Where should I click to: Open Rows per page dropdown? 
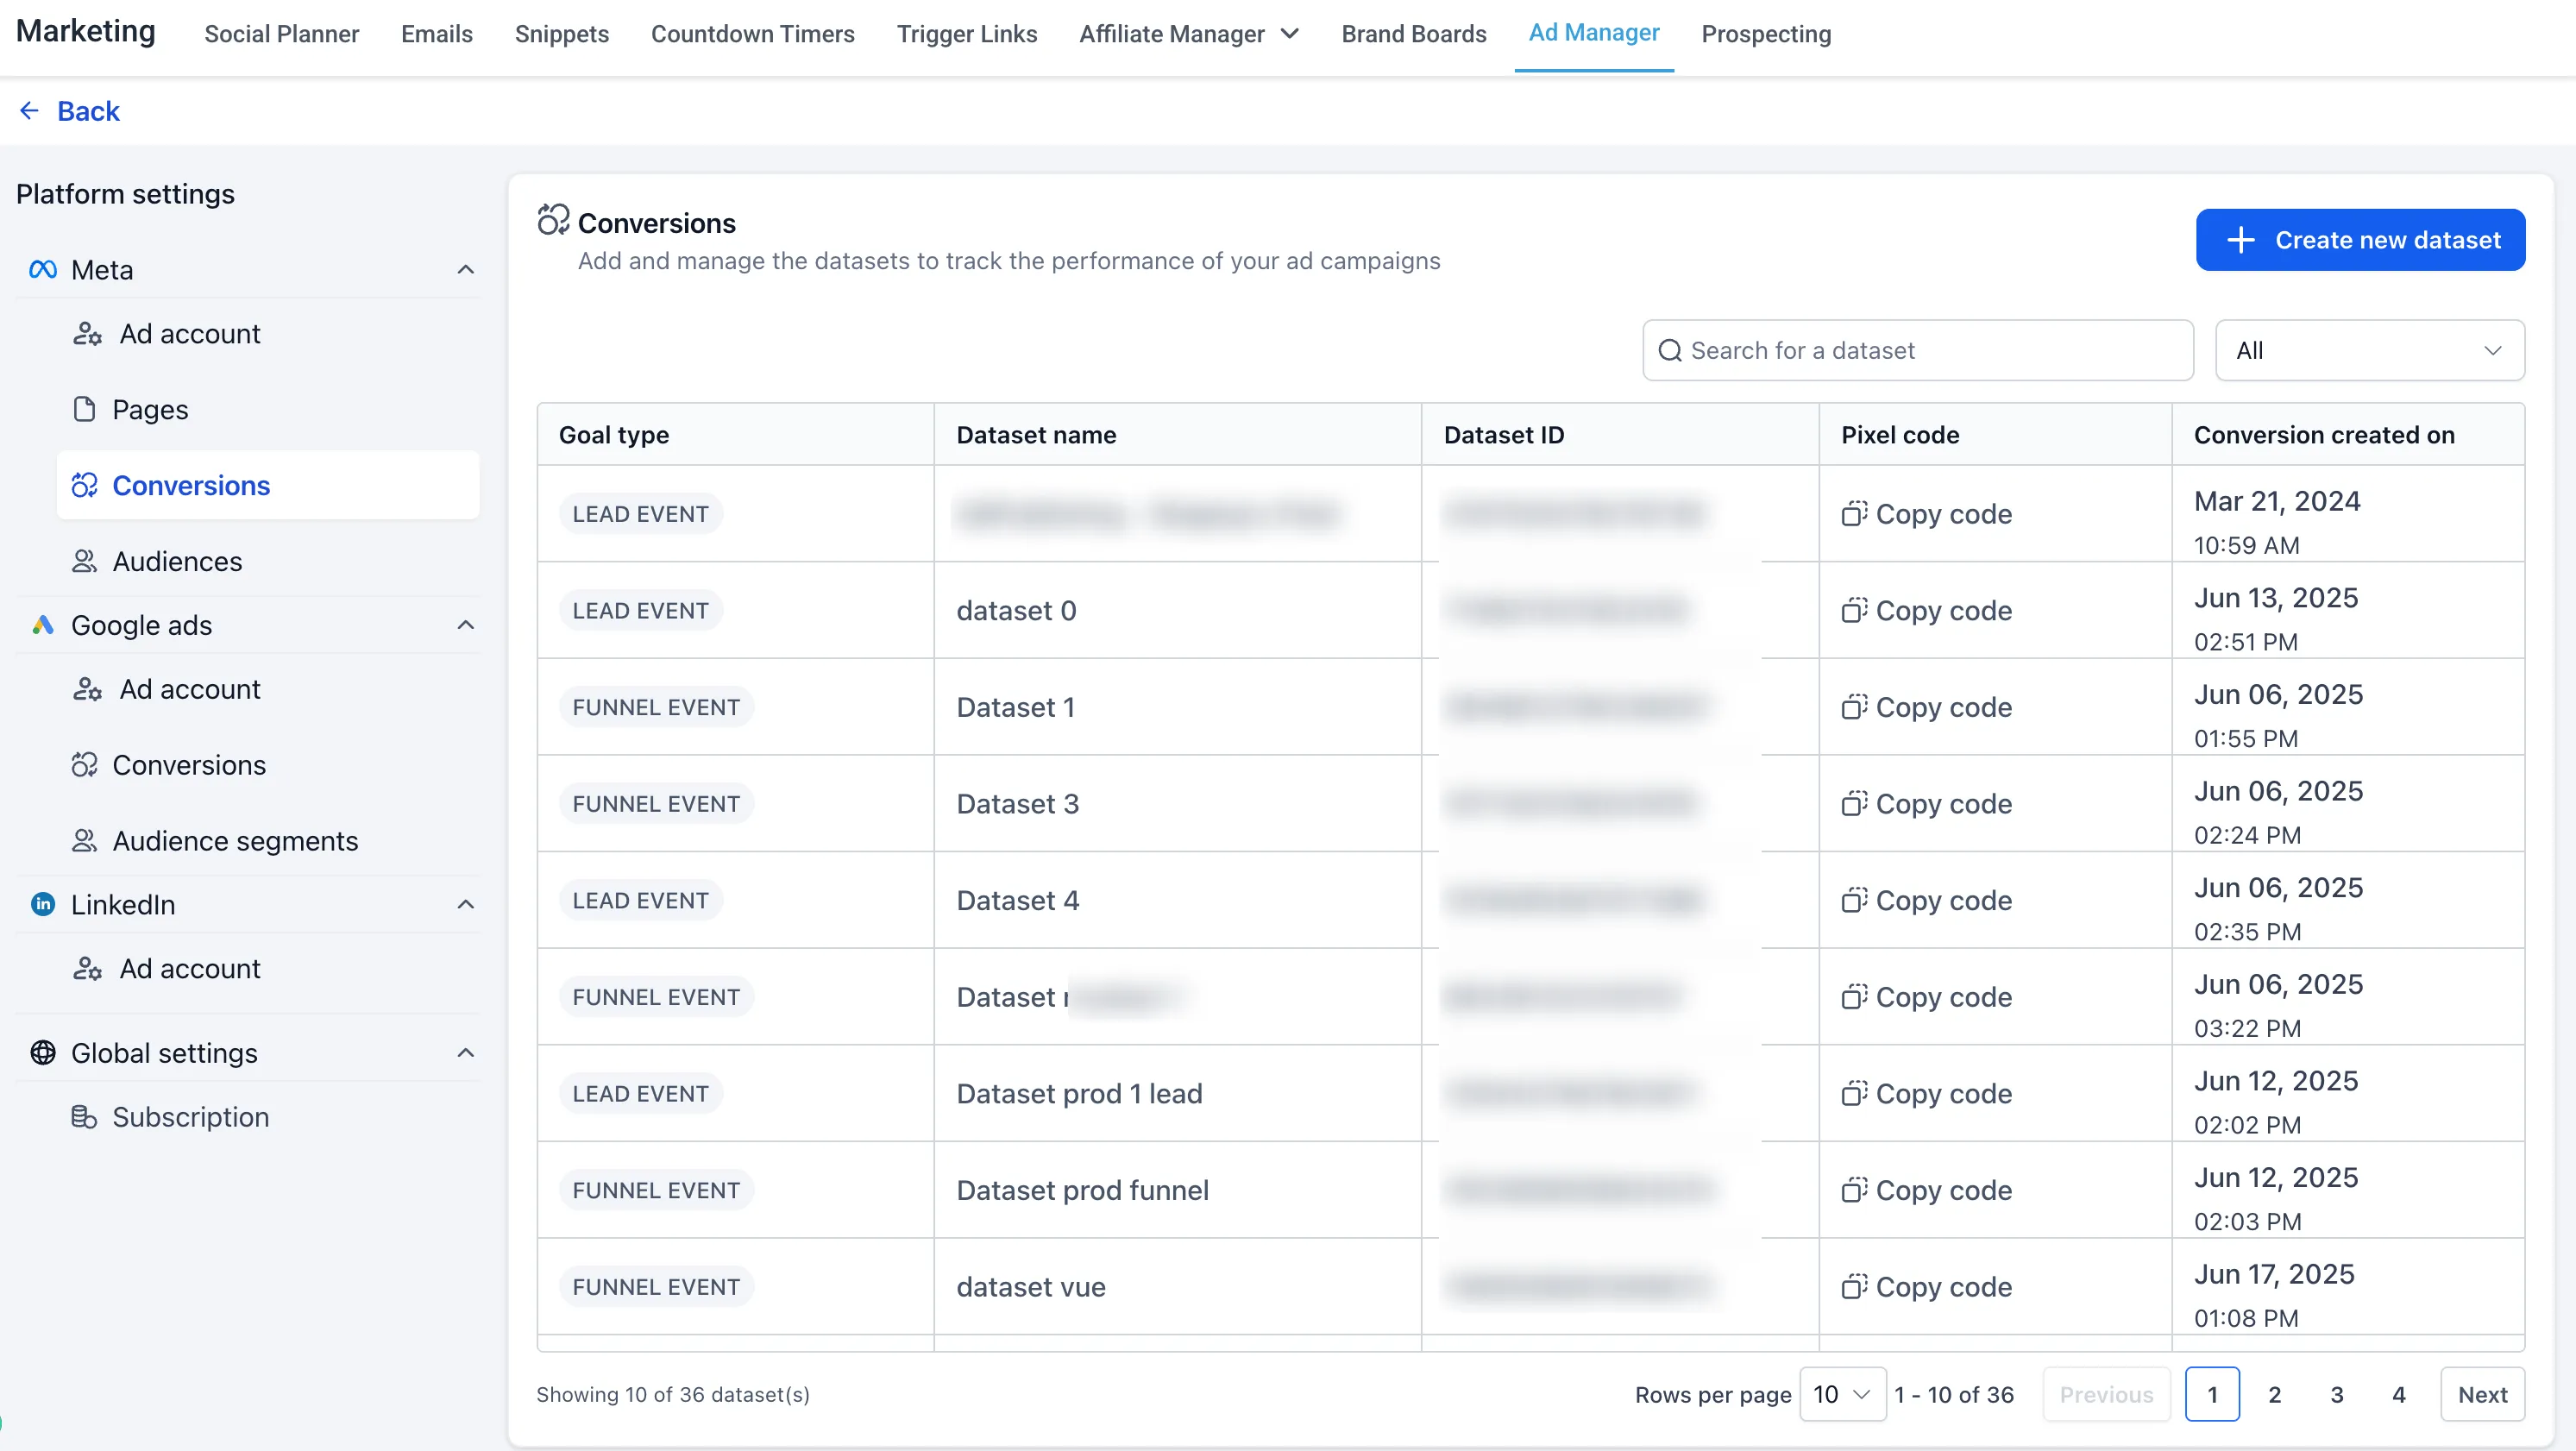pyautogui.click(x=1842, y=1394)
